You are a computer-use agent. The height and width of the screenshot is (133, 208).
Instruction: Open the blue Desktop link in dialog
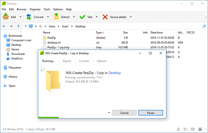pyautogui.click(x=115, y=73)
